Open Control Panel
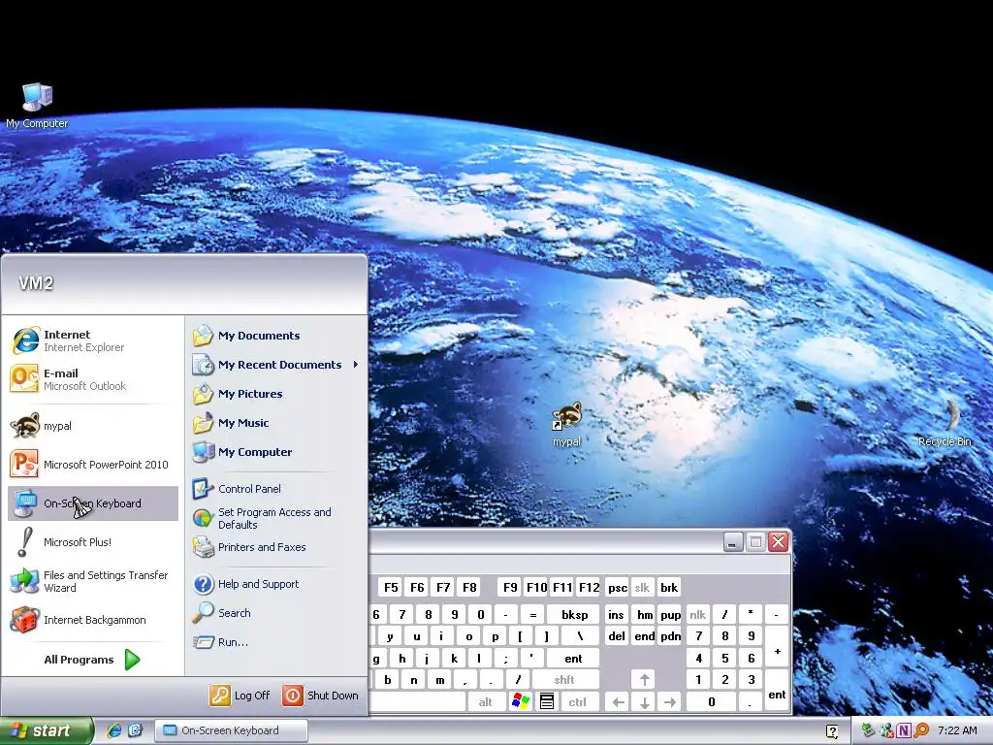The height and width of the screenshot is (745, 993). pyautogui.click(x=275, y=489)
